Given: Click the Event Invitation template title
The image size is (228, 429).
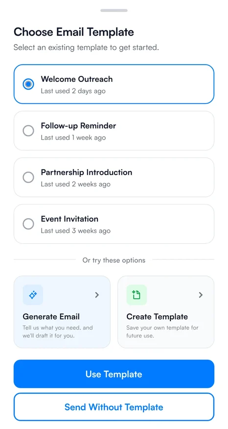Looking at the screenshot, I should (69, 219).
